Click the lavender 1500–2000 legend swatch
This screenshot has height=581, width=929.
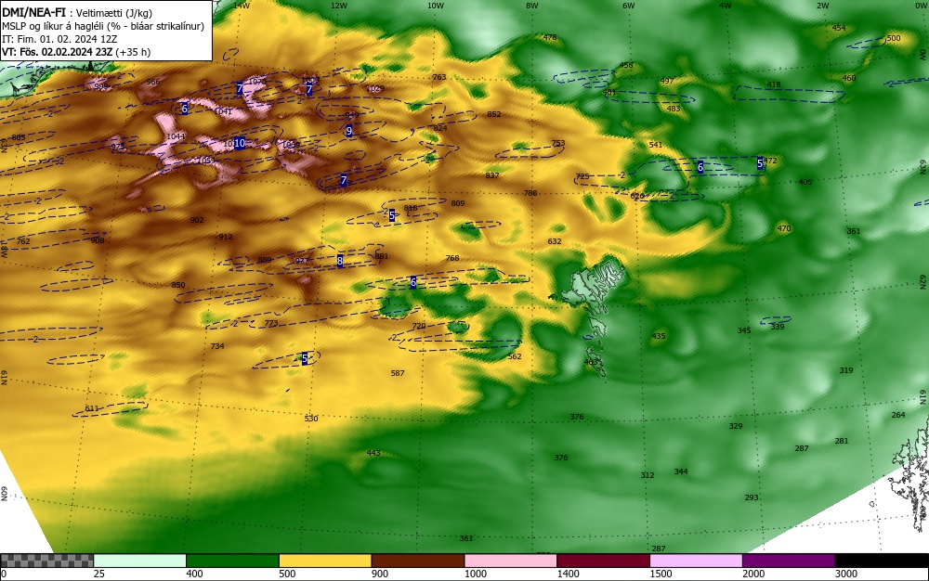click(x=696, y=561)
